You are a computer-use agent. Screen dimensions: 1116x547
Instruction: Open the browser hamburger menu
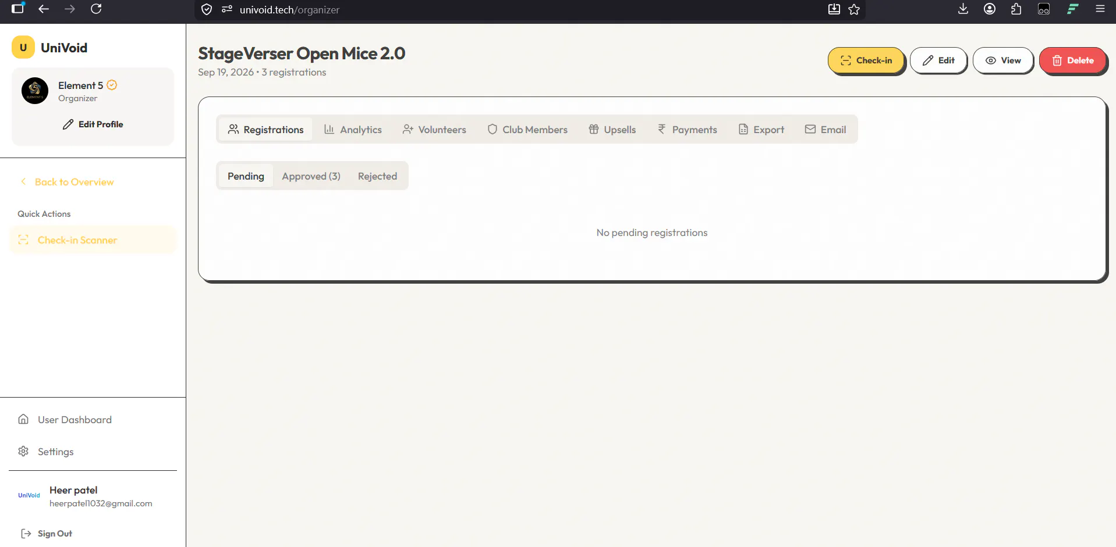point(1100,9)
